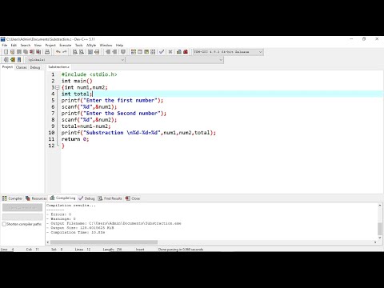Viewport: 384px width, 288px height.
Task: Click the 'int main()' code line
Action: (x=77, y=81)
